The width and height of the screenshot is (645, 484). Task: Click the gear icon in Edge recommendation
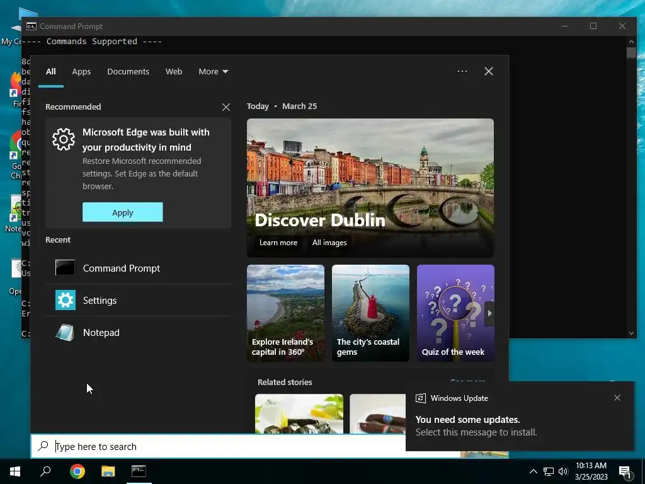pos(64,139)
